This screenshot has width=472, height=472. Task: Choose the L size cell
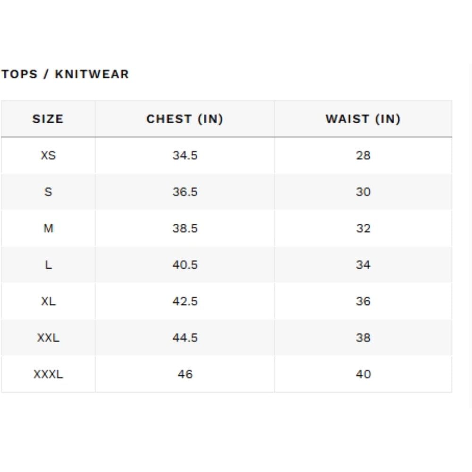(48, 265)
